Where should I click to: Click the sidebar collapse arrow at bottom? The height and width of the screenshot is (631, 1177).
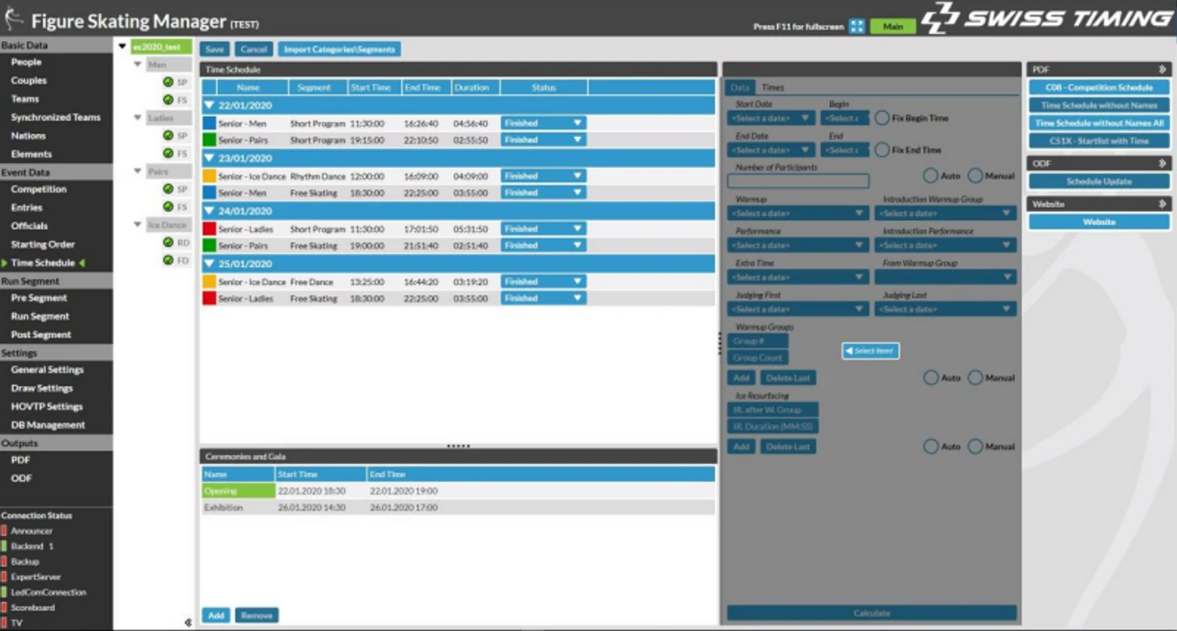188,622
